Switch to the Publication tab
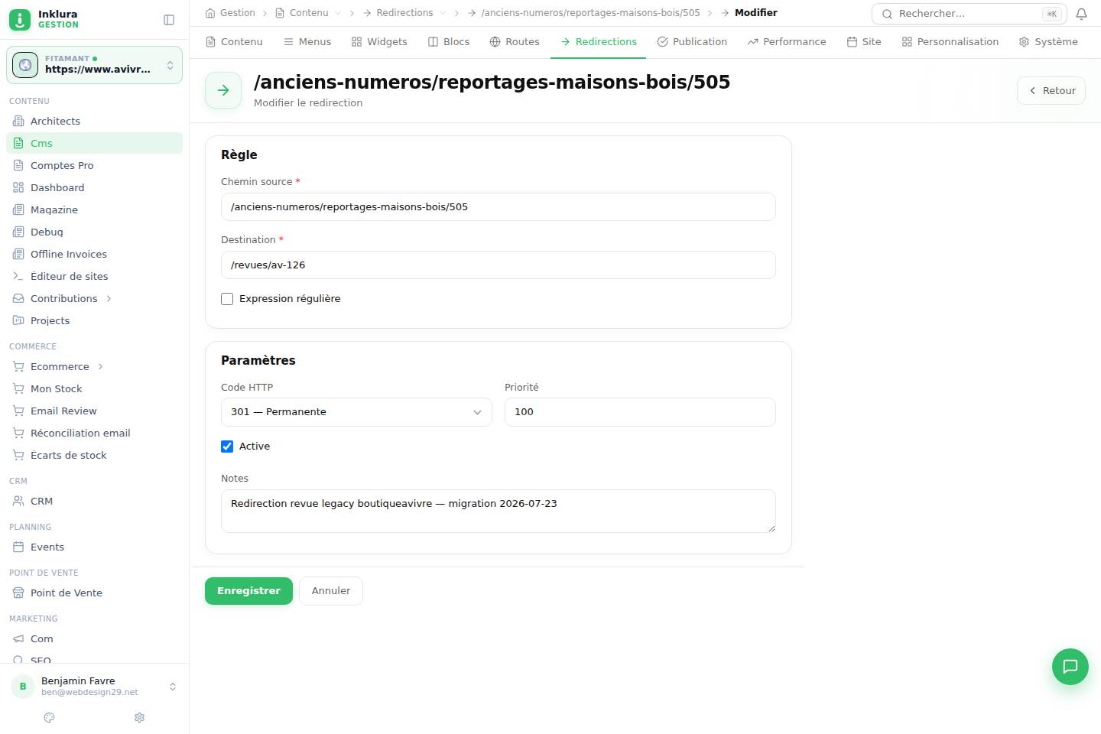 [x=692, y=42]
